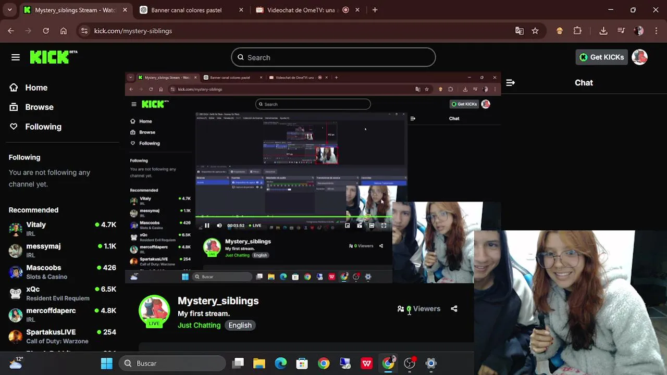The width and height of the screenshot is (667, 375).
Task: Toggle fullscreen on the stream player
Action: (x=384, y=226)
